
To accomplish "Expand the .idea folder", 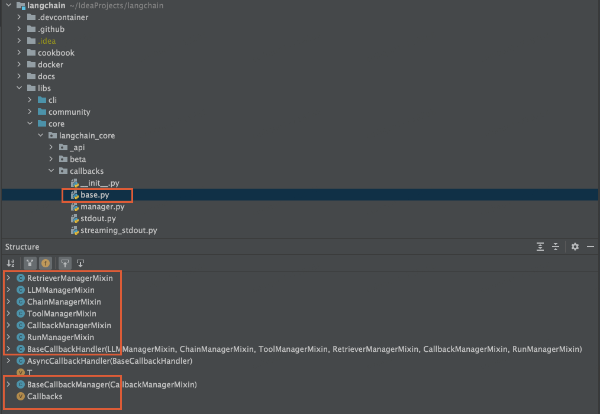I will pyautogui.click(x=19, y=41).
